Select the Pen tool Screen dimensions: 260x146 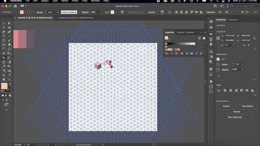[x=4, y=32]
